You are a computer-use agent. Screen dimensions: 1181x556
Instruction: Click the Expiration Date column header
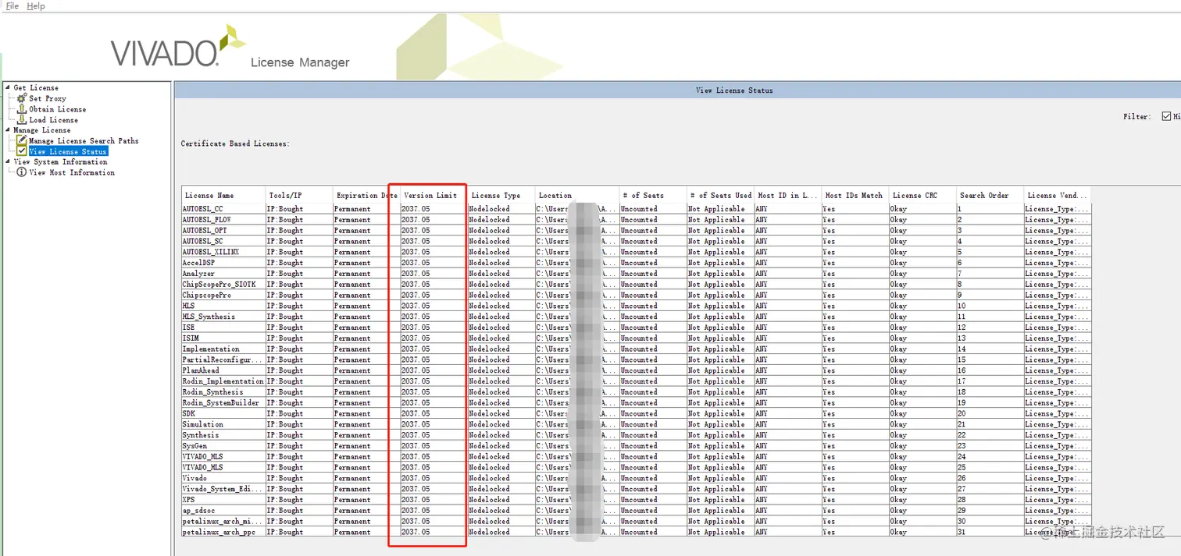pos(366,195)
